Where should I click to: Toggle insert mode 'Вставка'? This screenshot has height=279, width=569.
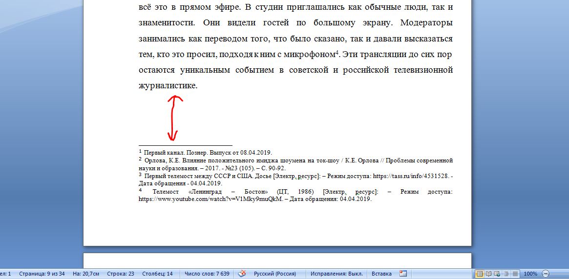tap(381, 274)
